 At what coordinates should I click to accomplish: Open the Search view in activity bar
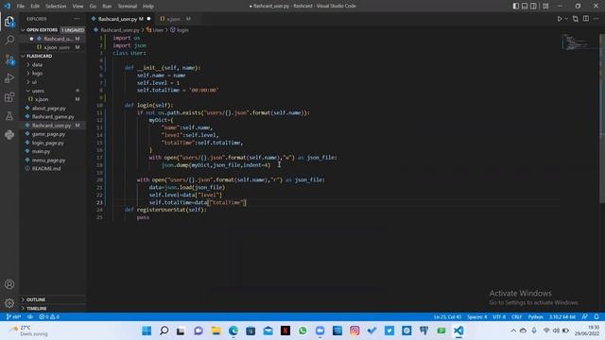point(9,40)
